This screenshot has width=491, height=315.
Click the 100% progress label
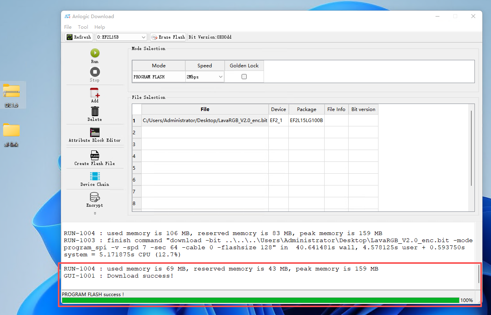point(467,300)
